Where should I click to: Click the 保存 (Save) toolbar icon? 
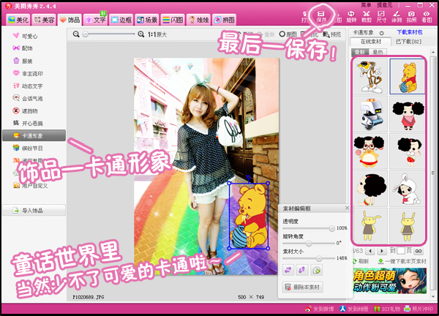[320, 17]
